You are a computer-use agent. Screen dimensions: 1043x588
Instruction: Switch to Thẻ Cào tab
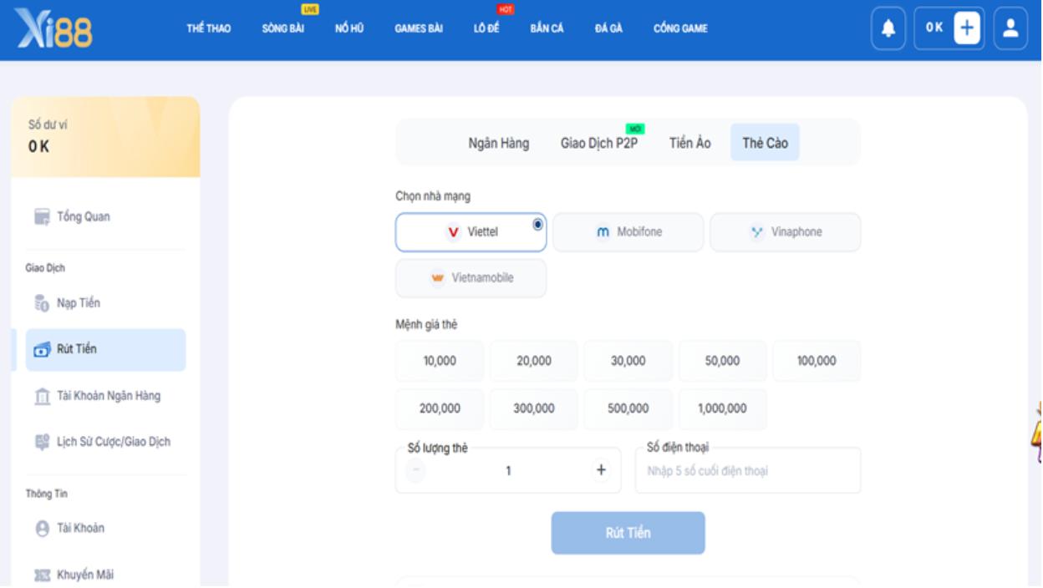(765, 144)
